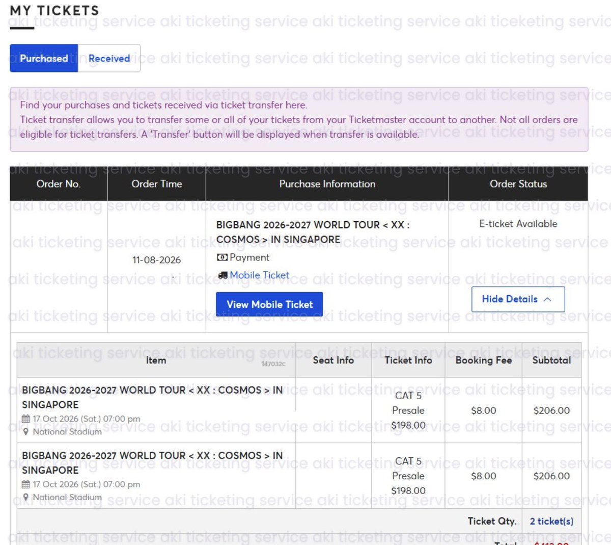Click location pin icon in first ticket row
The height and width of the screenshot is (545, 611).
coord(26,432)
